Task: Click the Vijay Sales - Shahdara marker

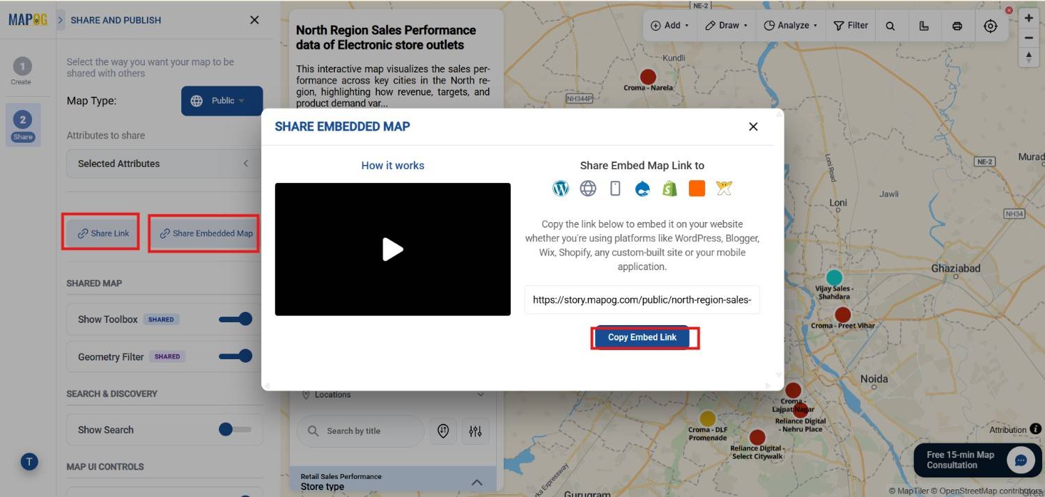Action: pyautogui.click(x=834, y=278)
